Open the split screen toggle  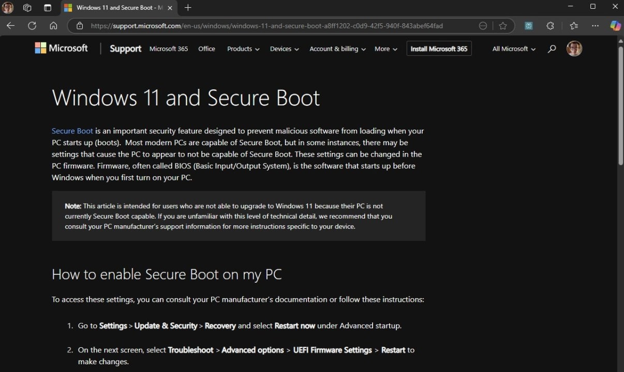point(47,8)
